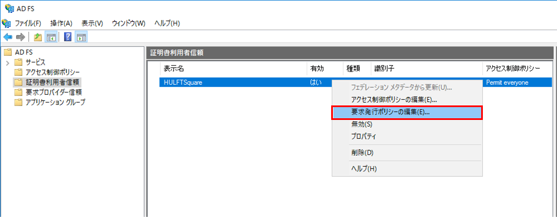Click the Up one level folder icon
The image size is (557, 217).
click(38, 37)
